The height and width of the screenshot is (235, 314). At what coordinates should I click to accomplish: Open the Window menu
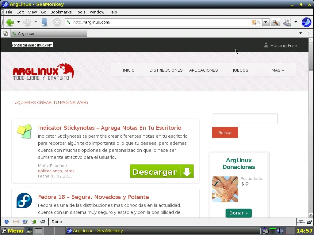point(97,12)
